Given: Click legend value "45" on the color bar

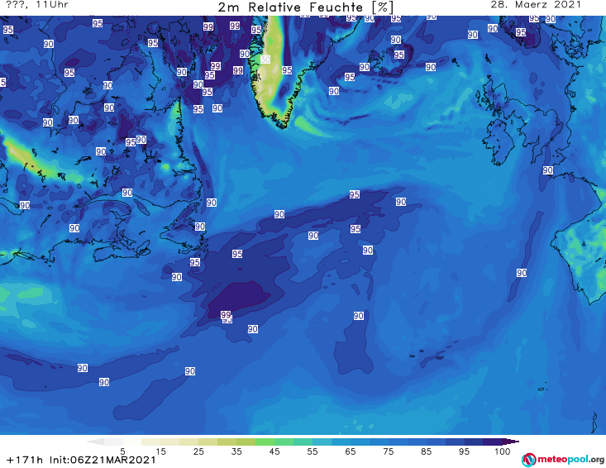Looking at the screenshot, I should coord(274,451).
